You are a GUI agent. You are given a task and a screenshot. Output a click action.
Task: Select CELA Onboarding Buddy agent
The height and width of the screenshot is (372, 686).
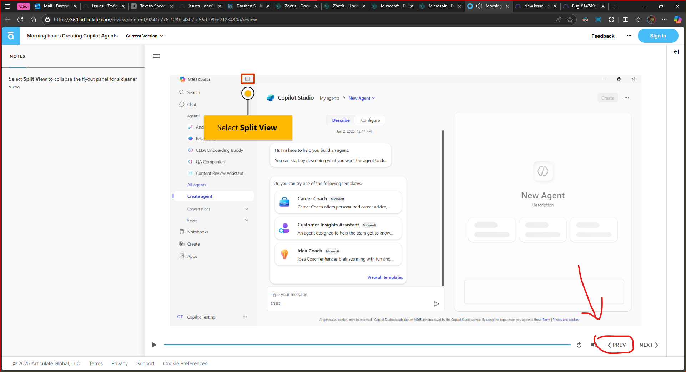[219, 150]
